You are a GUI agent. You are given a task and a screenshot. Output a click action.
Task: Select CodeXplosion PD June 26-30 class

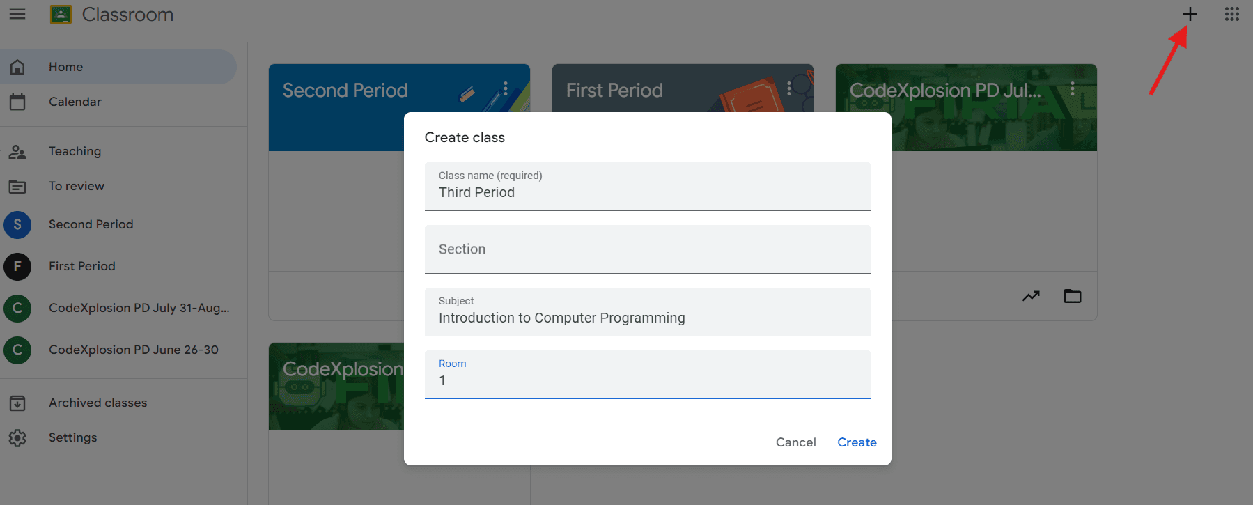[118, 350]
